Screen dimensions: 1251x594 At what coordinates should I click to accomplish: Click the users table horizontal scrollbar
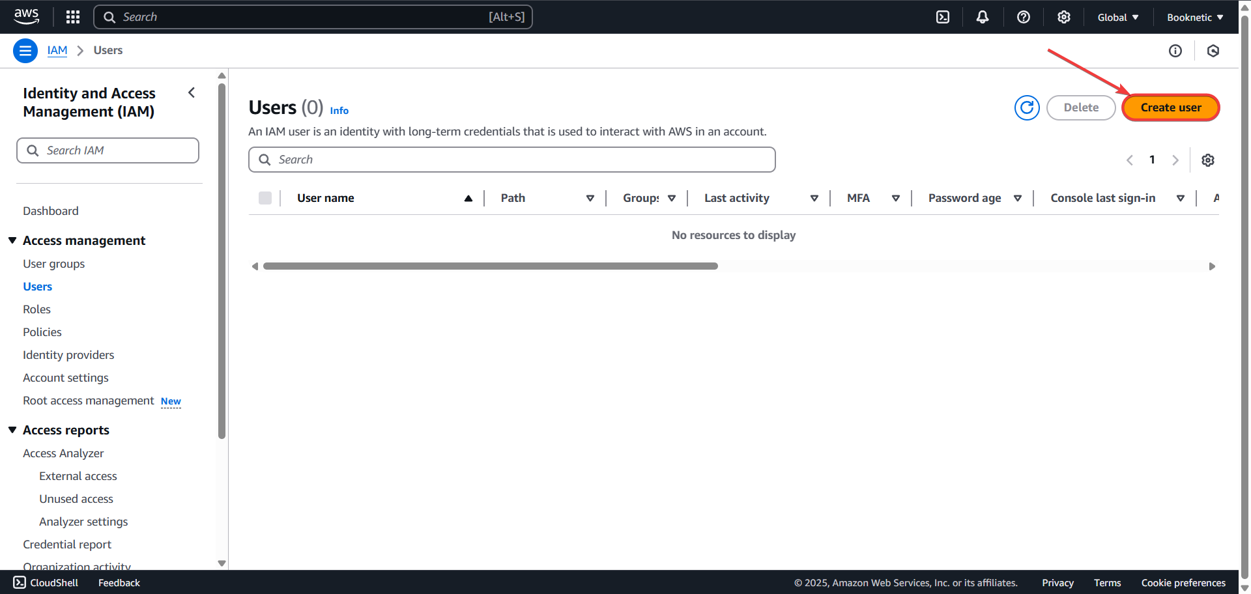(490, 266)
